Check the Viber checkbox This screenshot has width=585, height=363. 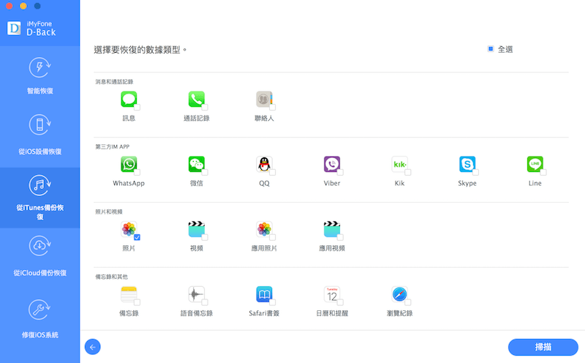click(x=340, y=172)
